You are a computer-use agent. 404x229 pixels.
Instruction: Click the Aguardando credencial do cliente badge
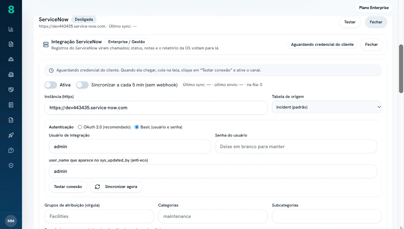tap(322, 44)
